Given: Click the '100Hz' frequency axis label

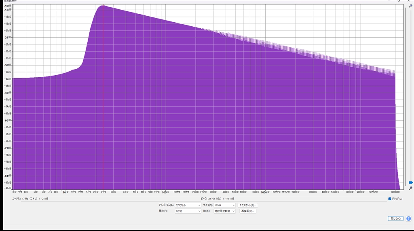Looking at the screenshot, I should [x=165, y=192].
